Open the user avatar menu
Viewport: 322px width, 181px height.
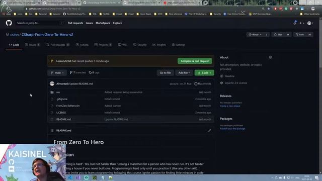click(310, 23)
